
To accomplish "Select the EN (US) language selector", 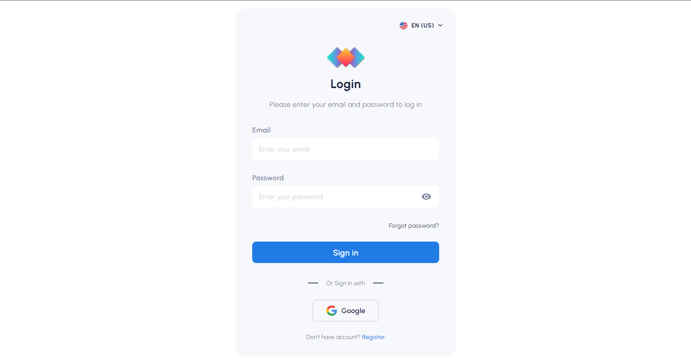I will (421, 25).
